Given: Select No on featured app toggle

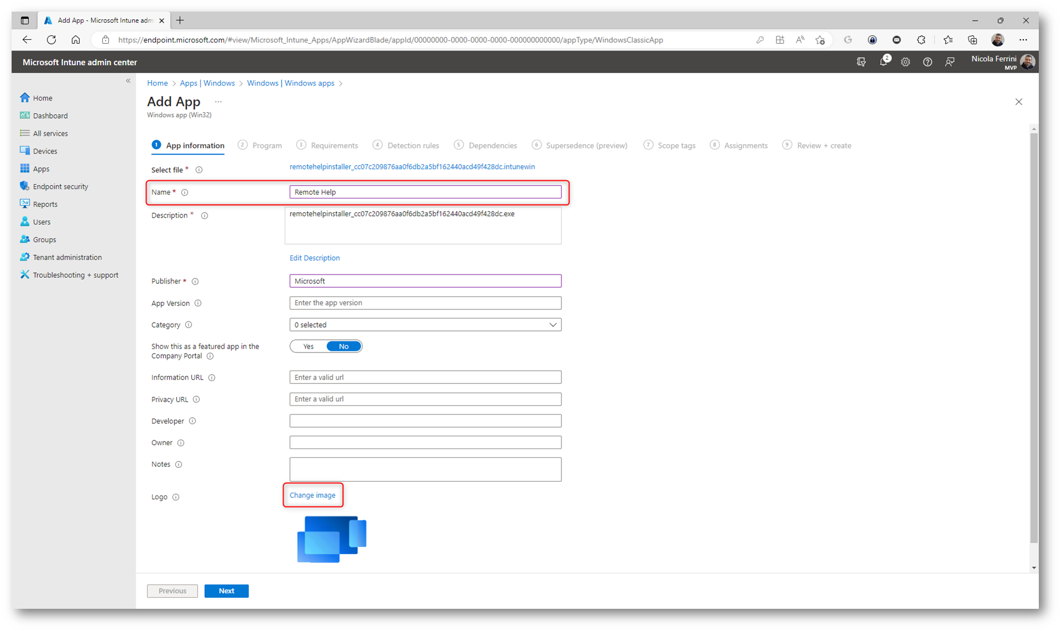Looking at the screenshot, I should click(x=344, y=346).
